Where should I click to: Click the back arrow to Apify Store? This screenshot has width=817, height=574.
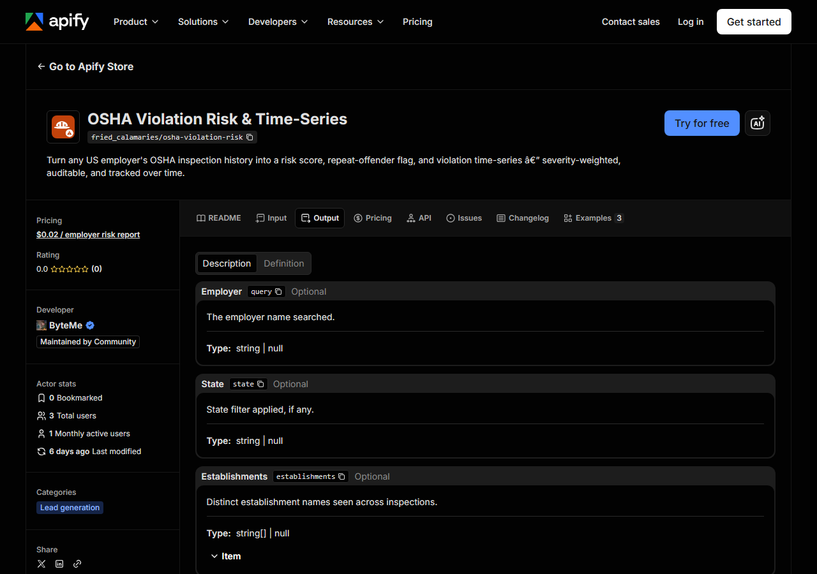pyautogui.click(x=41, y=66)
